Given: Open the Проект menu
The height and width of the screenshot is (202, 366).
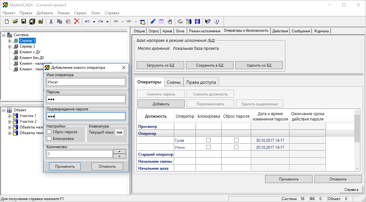Looking at the screenshot, I should click(9, 13).
